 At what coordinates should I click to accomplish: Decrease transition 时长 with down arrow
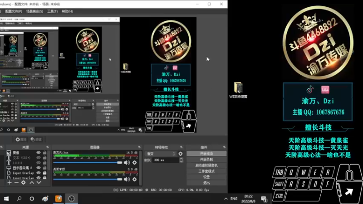tap(181, 161)
